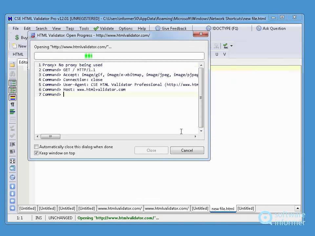Click the globe browser preview icon
The image size is (315, 236).
(12, 177)
